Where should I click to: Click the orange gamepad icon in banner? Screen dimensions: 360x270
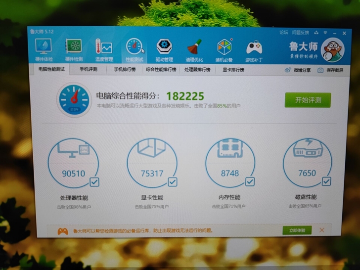pos(62,231)
